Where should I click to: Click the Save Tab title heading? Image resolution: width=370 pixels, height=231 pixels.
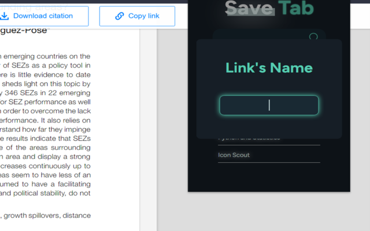point(269,8)
